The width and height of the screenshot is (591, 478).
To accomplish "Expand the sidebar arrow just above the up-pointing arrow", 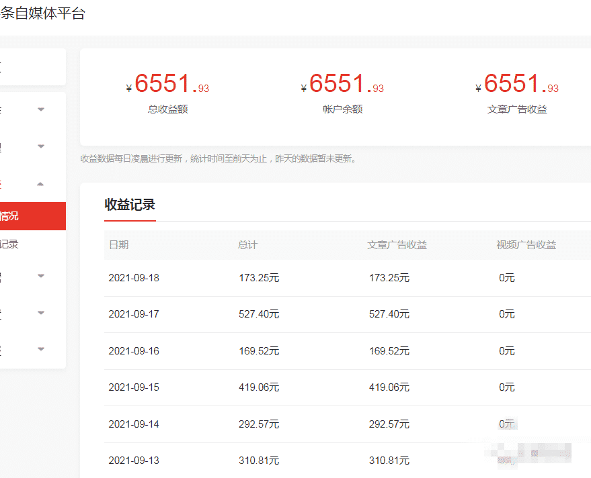I will click(41, 146).
